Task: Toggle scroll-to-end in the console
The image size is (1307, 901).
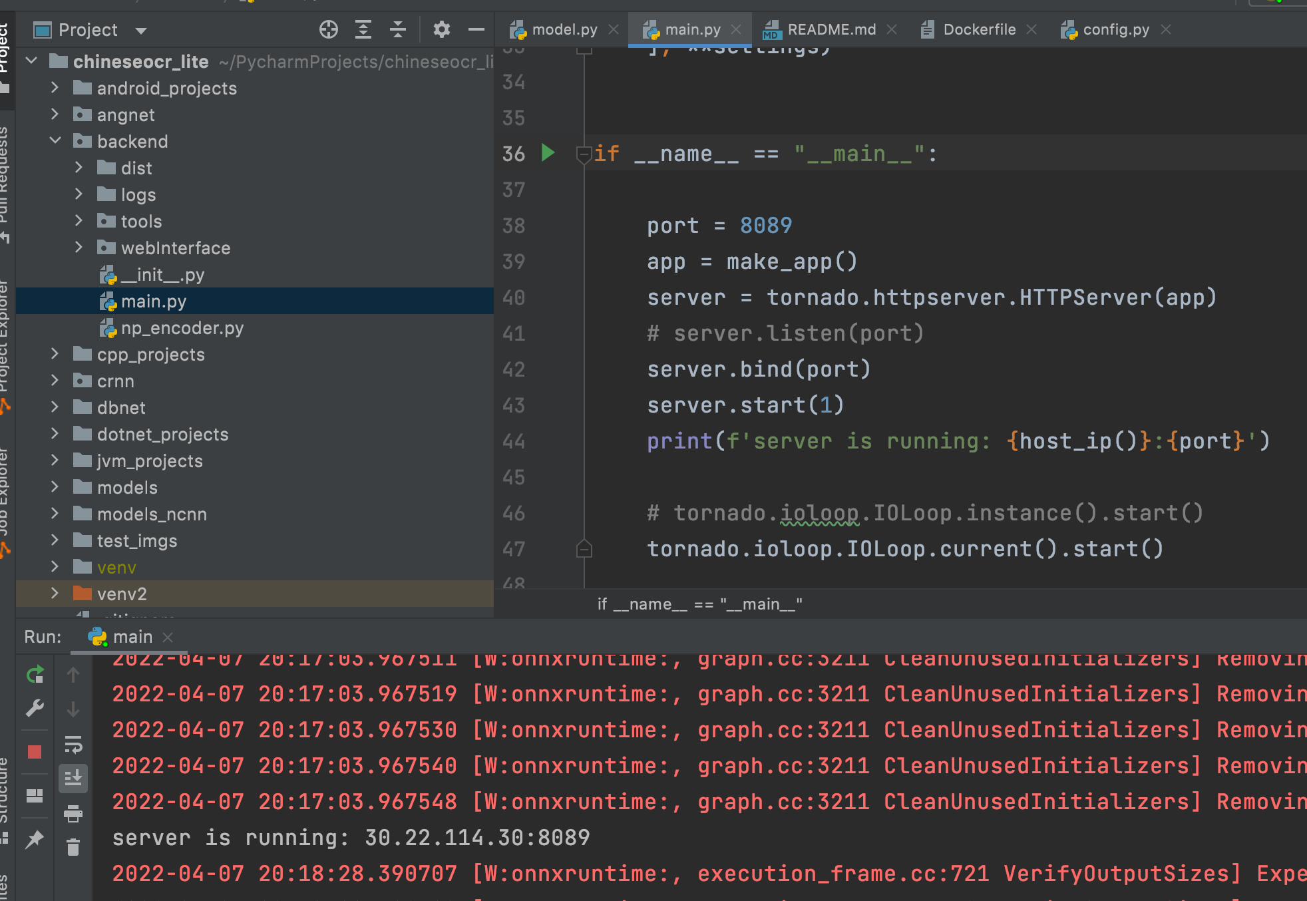Action: [x=73, y=776]
